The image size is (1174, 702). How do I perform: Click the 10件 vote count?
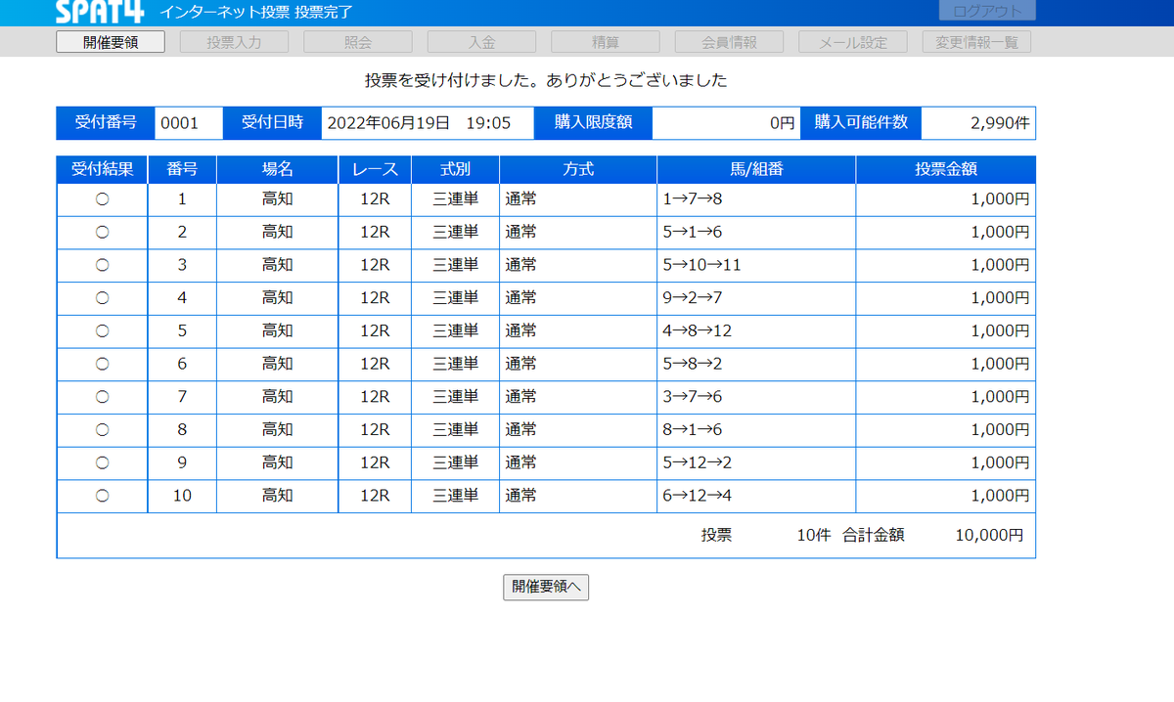point(813,536)
